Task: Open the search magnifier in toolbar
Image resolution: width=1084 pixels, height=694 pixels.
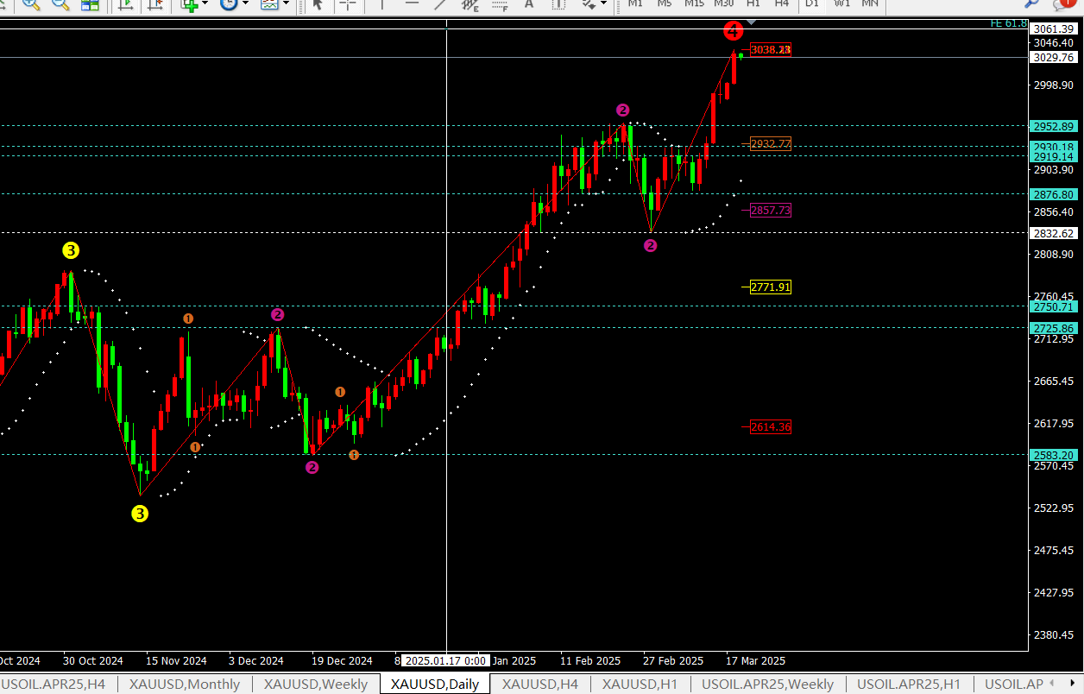Action: (x=1031, y=4)
